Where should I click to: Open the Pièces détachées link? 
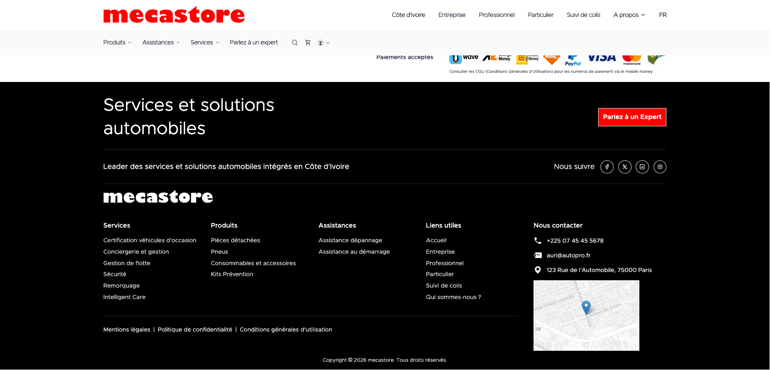click(236, 240)
